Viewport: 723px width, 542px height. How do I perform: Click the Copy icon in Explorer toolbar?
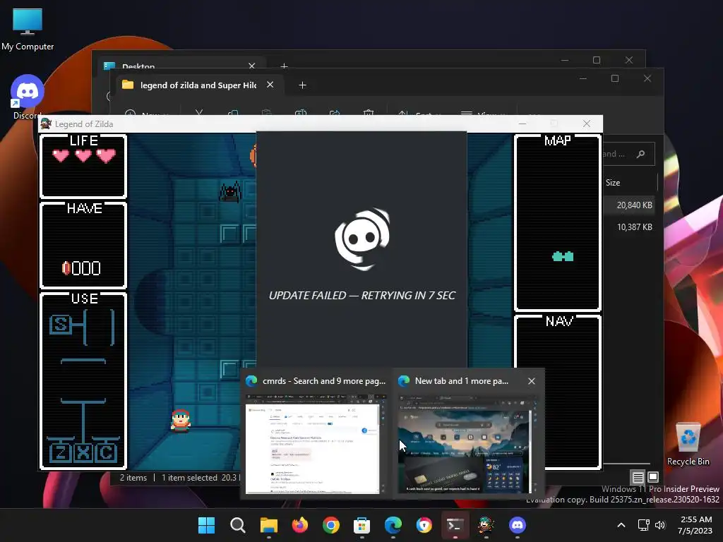233,113
